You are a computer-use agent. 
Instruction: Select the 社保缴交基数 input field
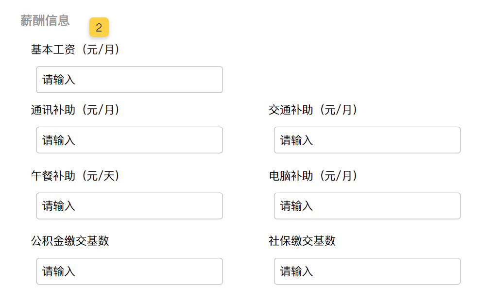coord(367,271)
